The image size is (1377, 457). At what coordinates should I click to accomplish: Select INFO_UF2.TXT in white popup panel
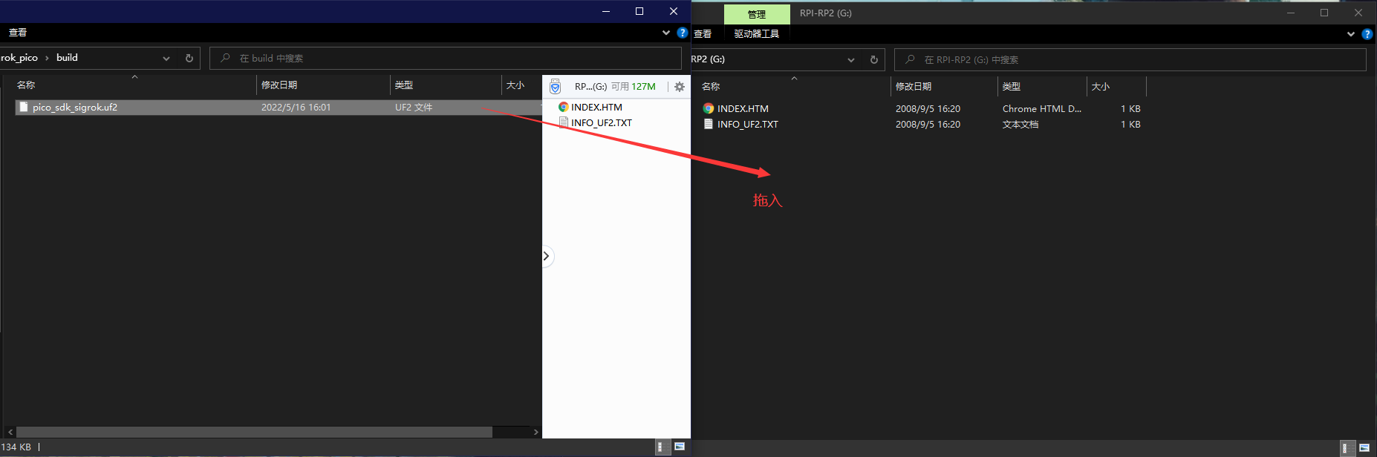pos(602,123)
